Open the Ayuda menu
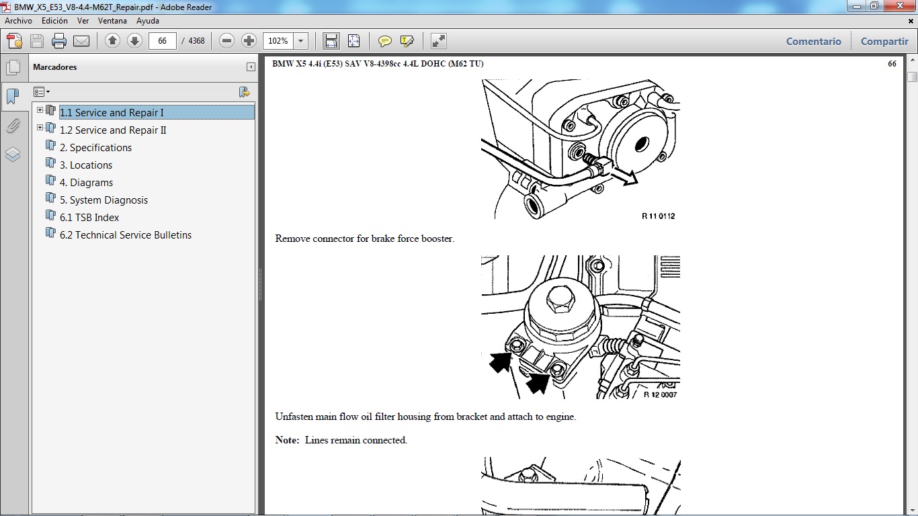Screen dimensions: 918x516 click(147, 21)
